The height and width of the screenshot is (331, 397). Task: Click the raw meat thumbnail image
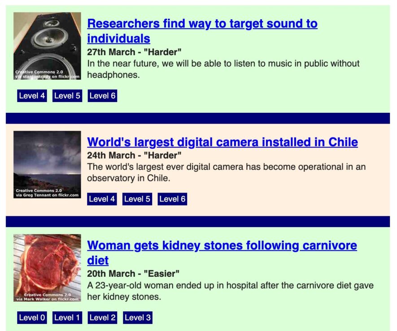click(47, 268)
